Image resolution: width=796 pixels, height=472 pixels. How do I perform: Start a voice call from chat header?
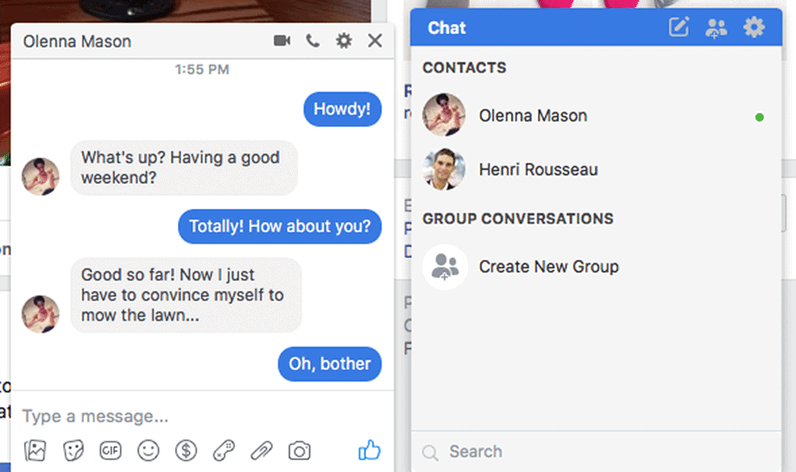click(x=313, y=41)
